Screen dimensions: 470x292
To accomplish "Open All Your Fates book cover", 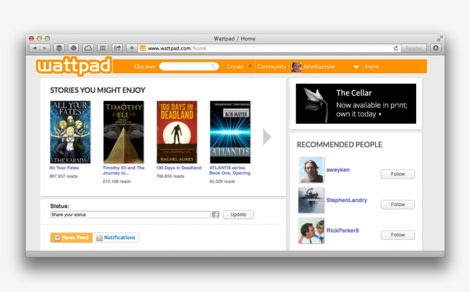I will tap(70, 132).
